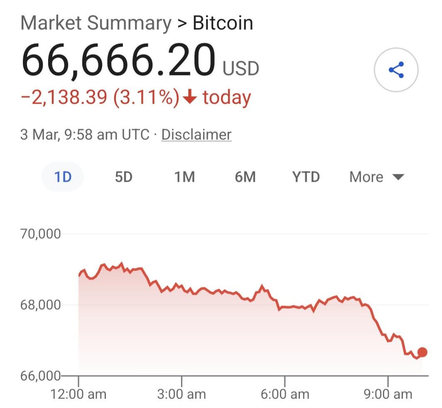This screenshot has height=408, width=442.
Task: Click the red down arrow indicator
Action: pos(189,98)
